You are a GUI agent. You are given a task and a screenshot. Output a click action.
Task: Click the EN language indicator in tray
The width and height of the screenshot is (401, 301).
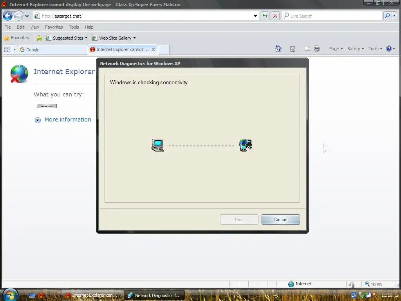click(354, 295)
